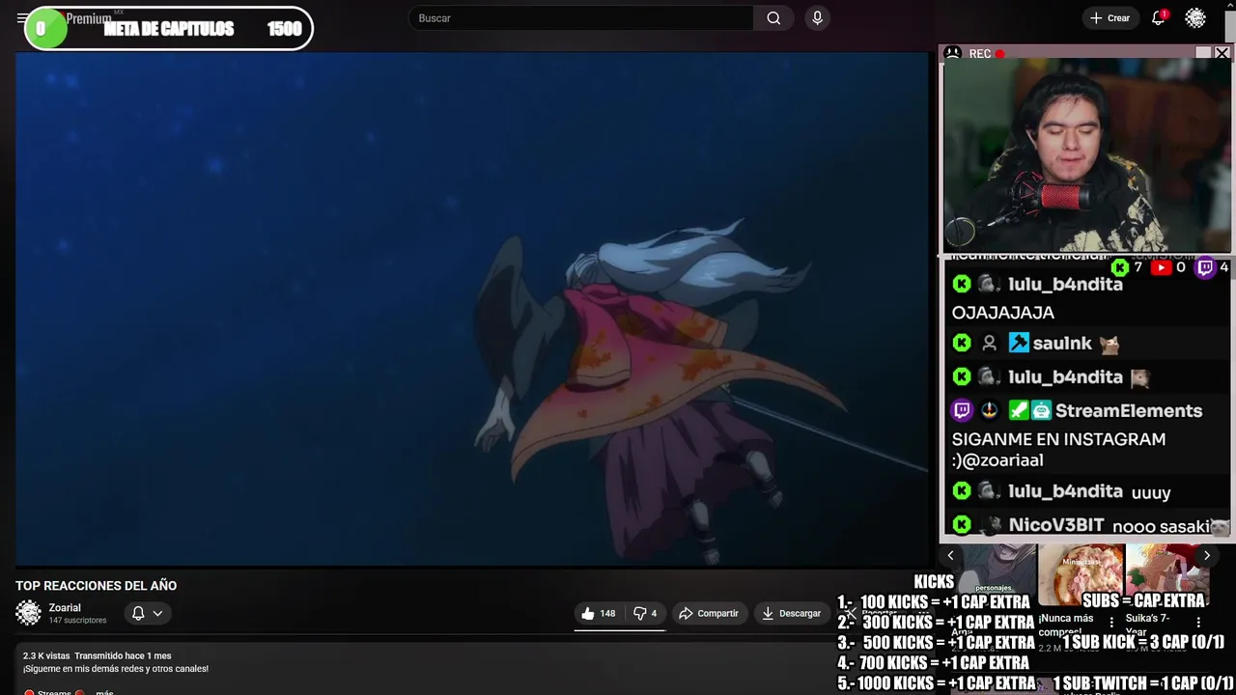Open the Suika's 7-Year suggested video
The width and height of the screenshot is (1236, 695).
coord(1167,572)
